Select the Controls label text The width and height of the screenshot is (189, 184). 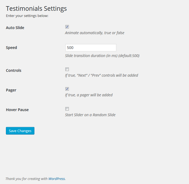(14, 70)
